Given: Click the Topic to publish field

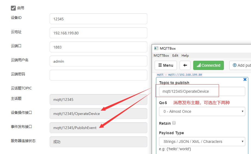Looking at the screenshot, I should tap(202, 91).
